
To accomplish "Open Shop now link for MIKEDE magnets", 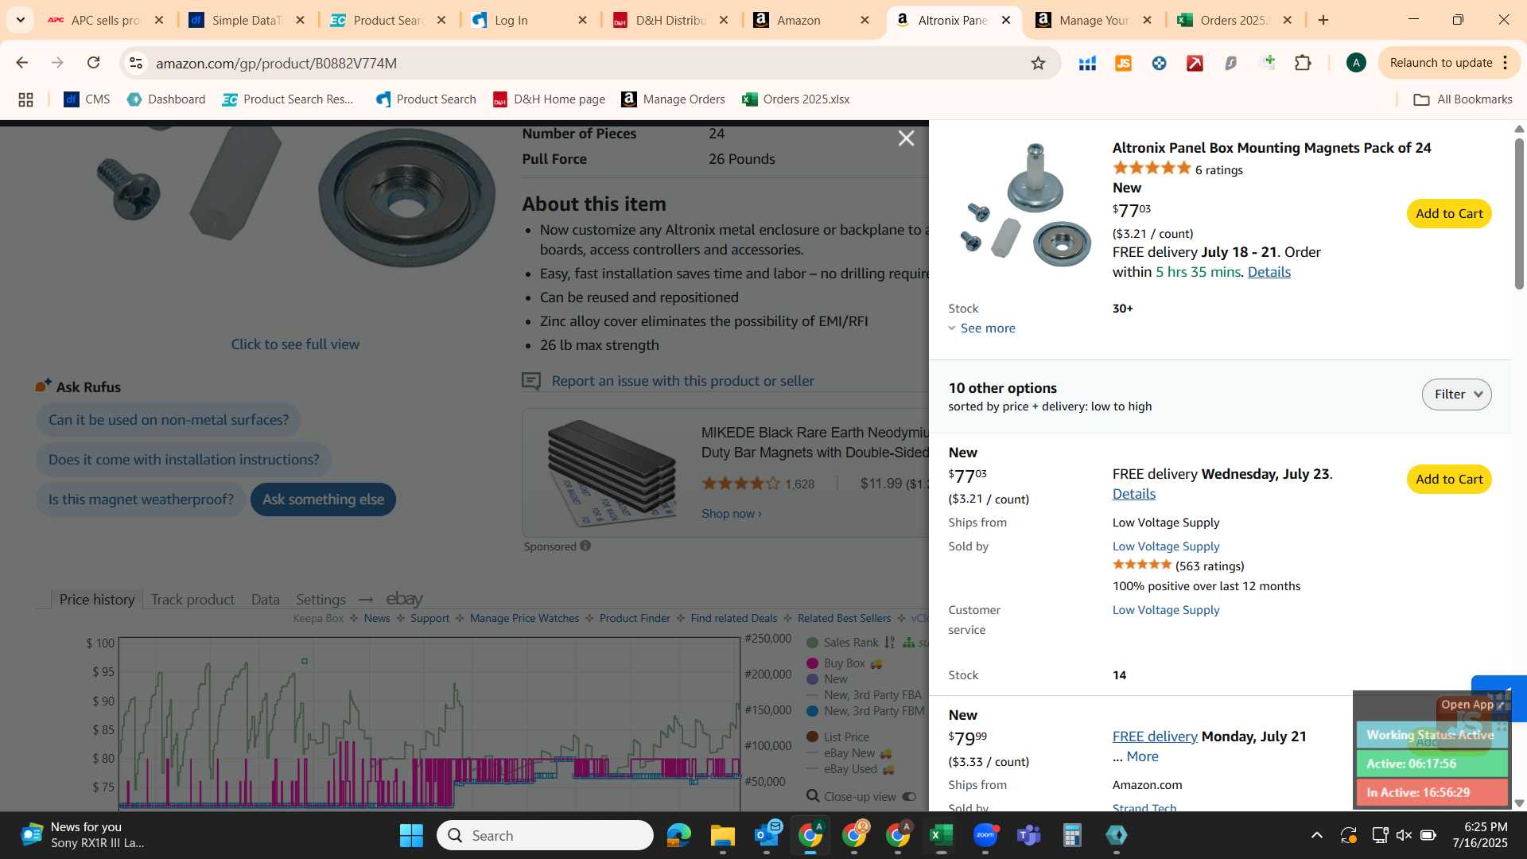I will click(x=731, y=514).
